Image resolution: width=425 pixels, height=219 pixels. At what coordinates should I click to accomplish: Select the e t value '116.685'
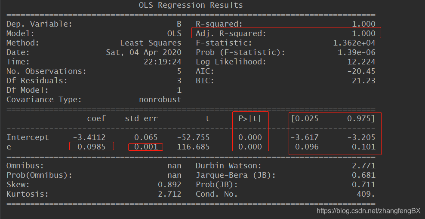(x=193, y=147)
